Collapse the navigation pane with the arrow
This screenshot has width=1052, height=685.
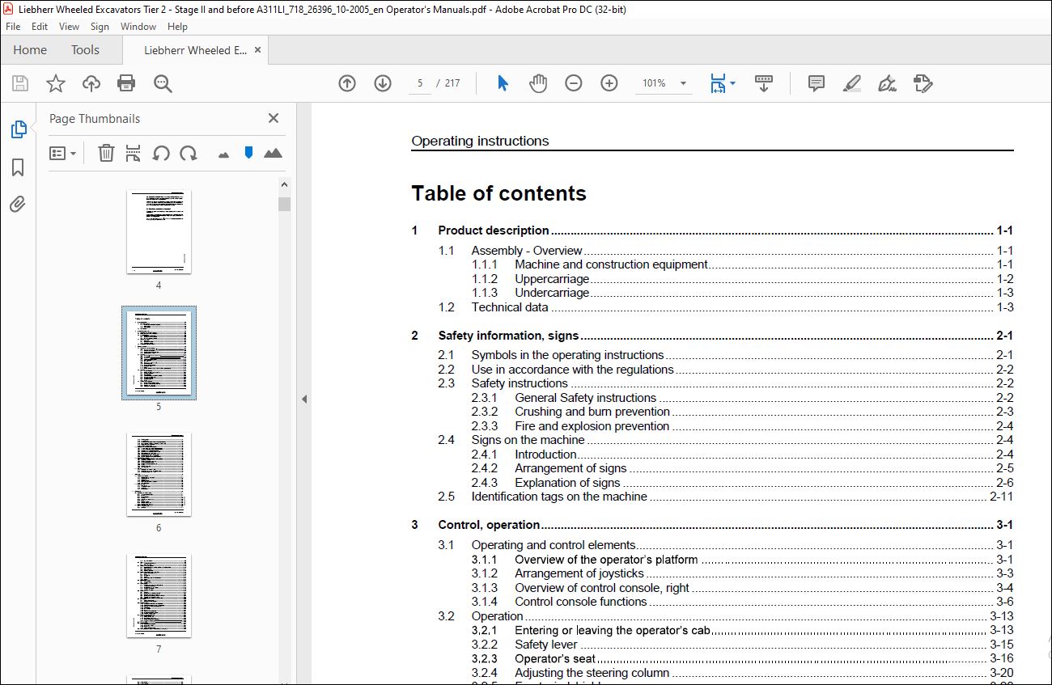click(304, 399)
